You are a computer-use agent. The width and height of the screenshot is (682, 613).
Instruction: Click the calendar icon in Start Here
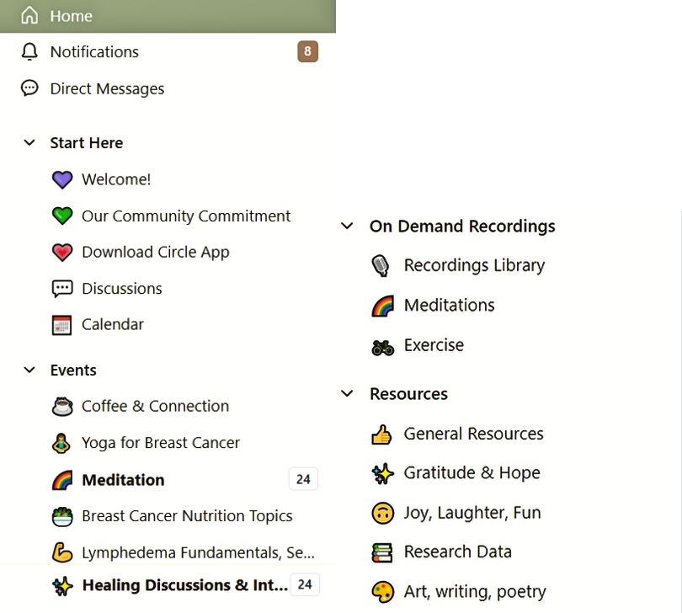[x=61, y=324]
